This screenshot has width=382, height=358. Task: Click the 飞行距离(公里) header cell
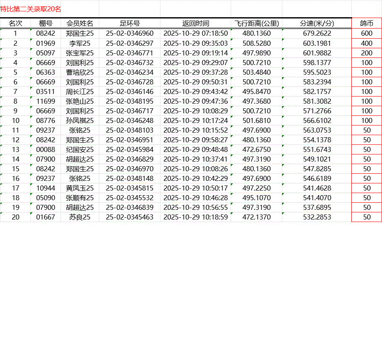click(x=256, y=24)
